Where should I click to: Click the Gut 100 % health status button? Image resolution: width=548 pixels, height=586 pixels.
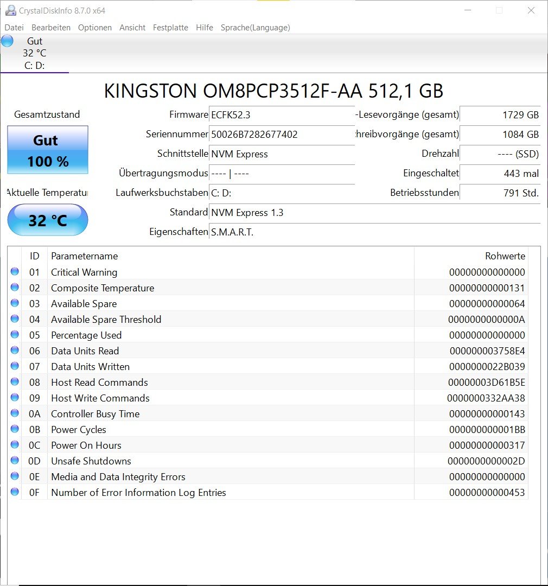[x=48, y=150]
